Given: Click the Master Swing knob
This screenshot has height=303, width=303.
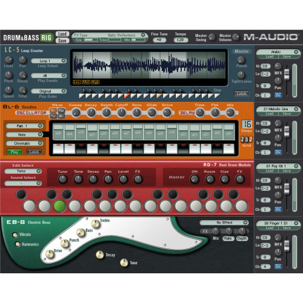Looking at the screenshot, I should pos(212,37).
